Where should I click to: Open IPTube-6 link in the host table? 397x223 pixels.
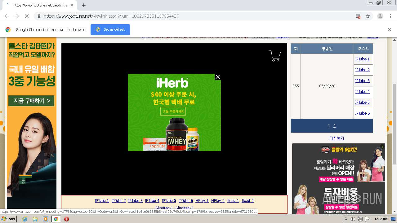tap(362, 113)
